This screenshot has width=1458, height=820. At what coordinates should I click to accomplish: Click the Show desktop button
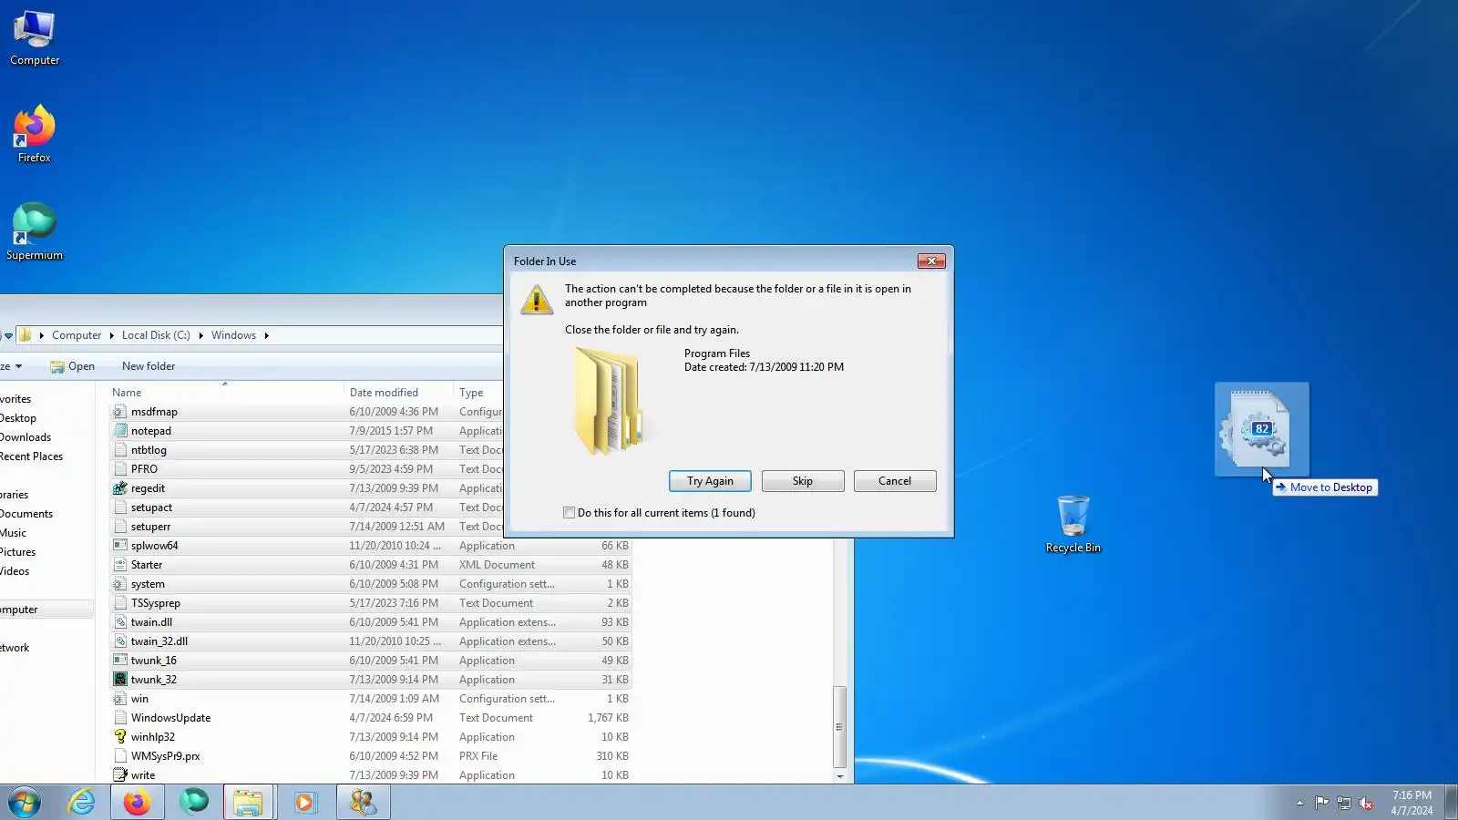(x=1451, y=803)
